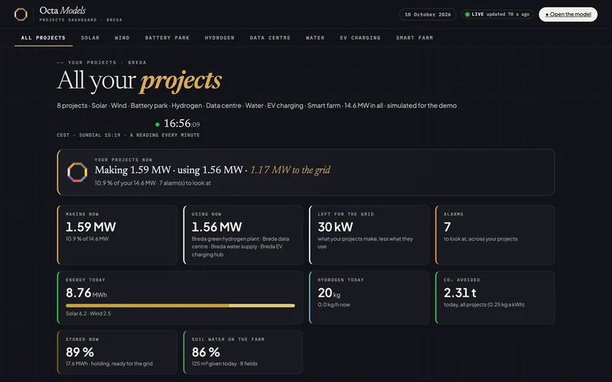Screen dimensions: 612x382
Task: Open the Using Now 1.56 MW card
Action: (243, 235)
